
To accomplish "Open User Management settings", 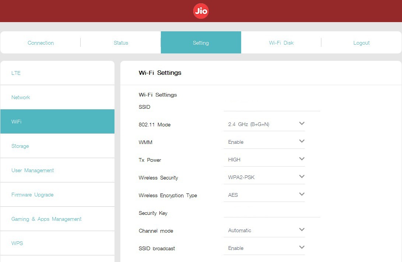I will pos(32,170).
